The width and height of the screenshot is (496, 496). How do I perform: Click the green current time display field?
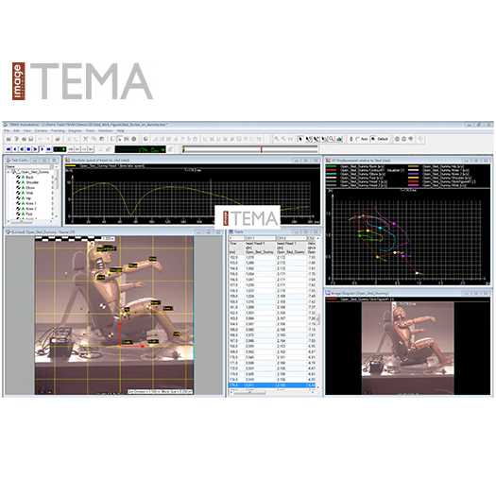pyautogui.click(x=140, y=149)
